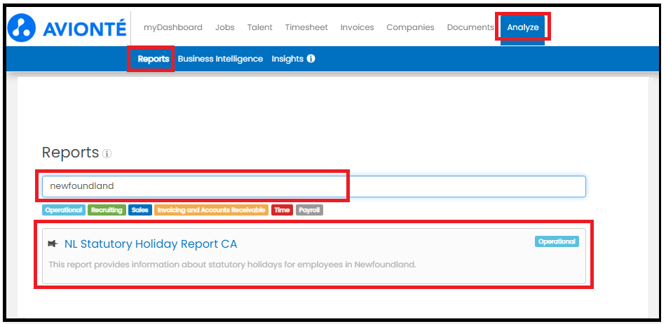Open the Analyze tab
Image resolution: width=666 pixels, height=324 pixels.
coord(523,27)
